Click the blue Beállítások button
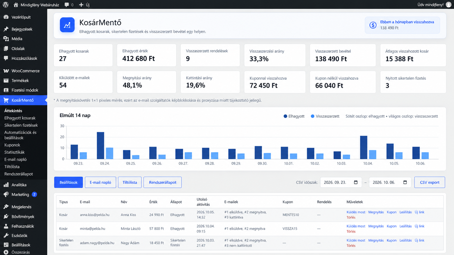The image size is (454, 255). [68, 182]
